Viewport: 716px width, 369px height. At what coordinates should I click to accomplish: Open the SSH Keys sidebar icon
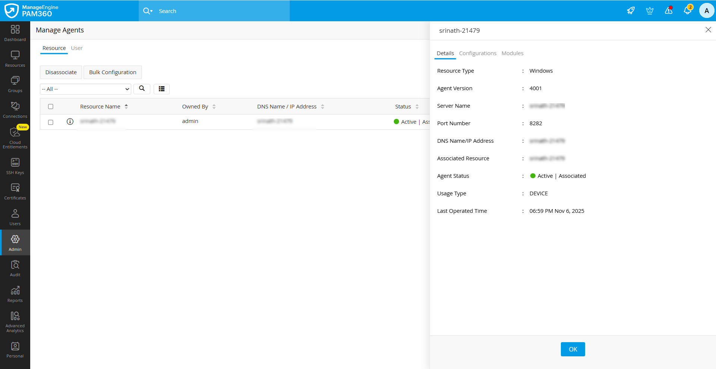click(x=15, y=166)
